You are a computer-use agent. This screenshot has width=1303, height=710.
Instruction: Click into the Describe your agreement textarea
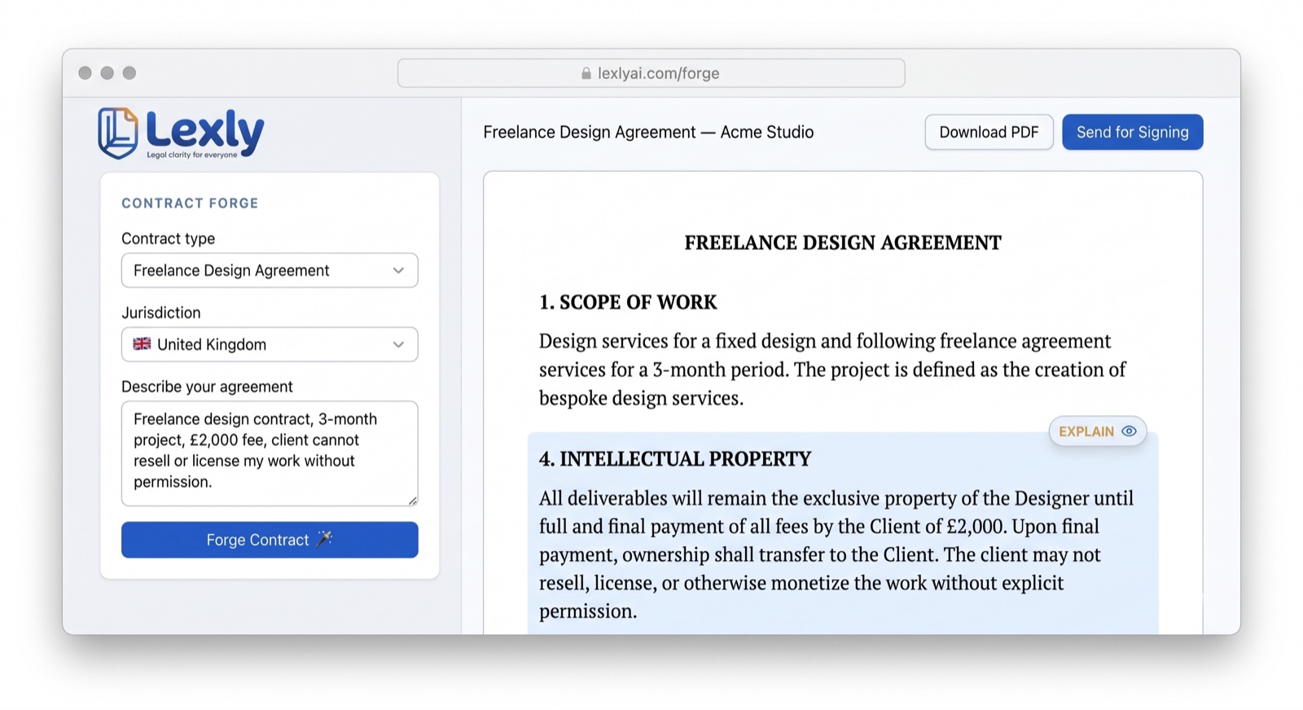270,454
